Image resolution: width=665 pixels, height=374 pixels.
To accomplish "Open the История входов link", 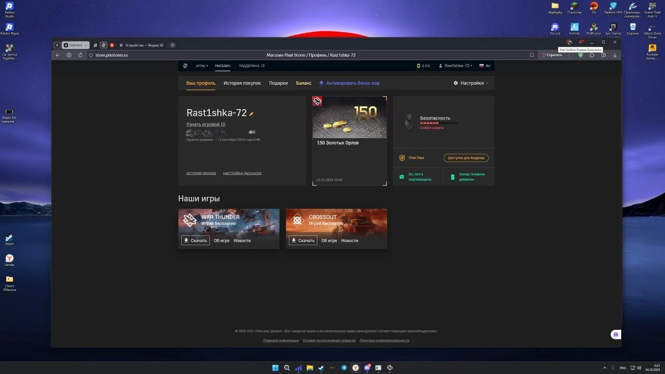I will [x=201, y=173].
